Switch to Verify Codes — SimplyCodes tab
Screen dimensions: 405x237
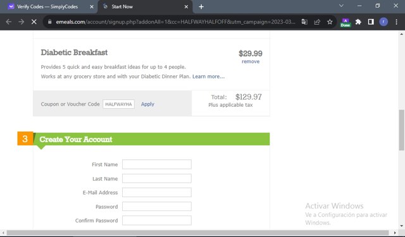pyautogui.click(x=49, y=7)
